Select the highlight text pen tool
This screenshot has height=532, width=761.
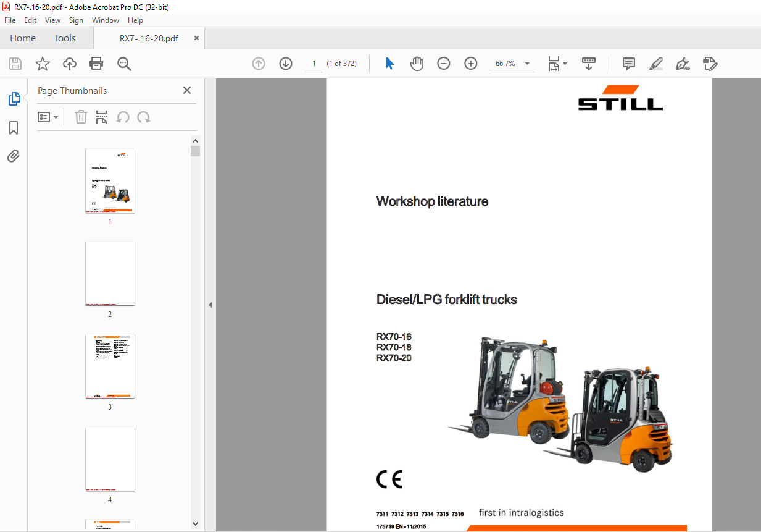[655, 64]
